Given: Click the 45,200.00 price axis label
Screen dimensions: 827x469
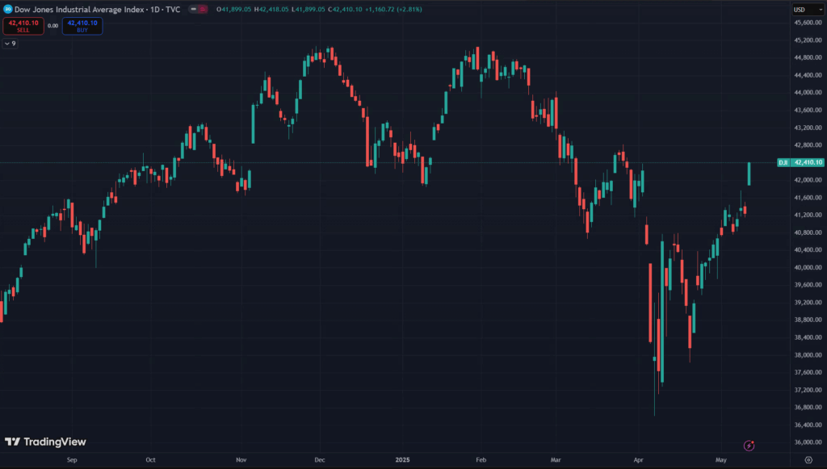Looking at the screenshot, I should point(808,40).
